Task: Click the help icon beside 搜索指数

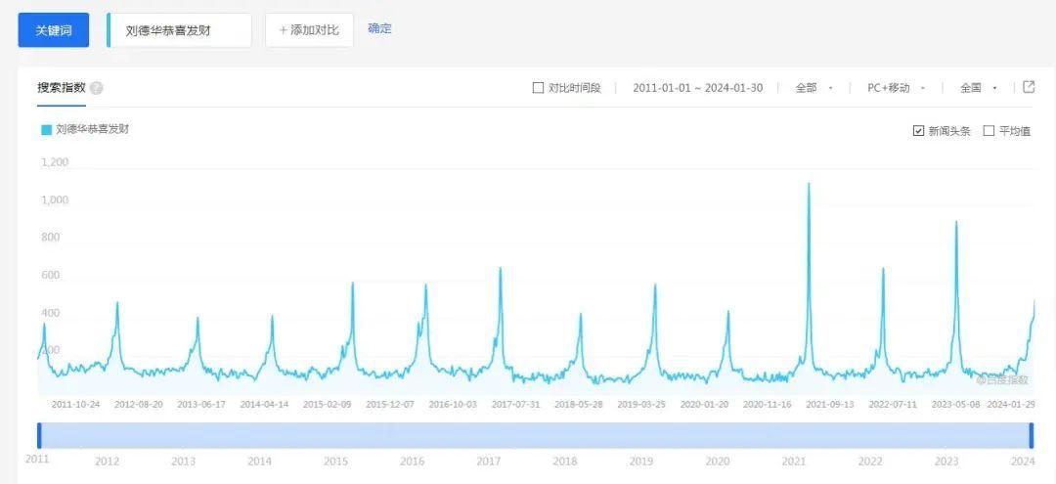Action: pos(96,88)
